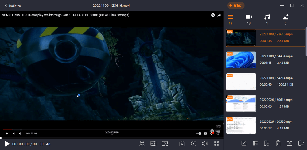
Task: Start recording with the REC button
Action: pos(236,6)
